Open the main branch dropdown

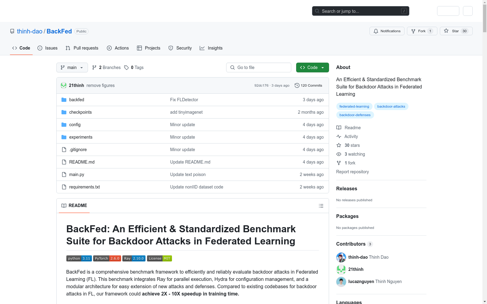click(x=72, y=67)
